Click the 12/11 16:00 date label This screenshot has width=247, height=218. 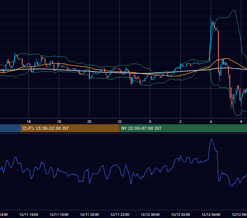29,214
